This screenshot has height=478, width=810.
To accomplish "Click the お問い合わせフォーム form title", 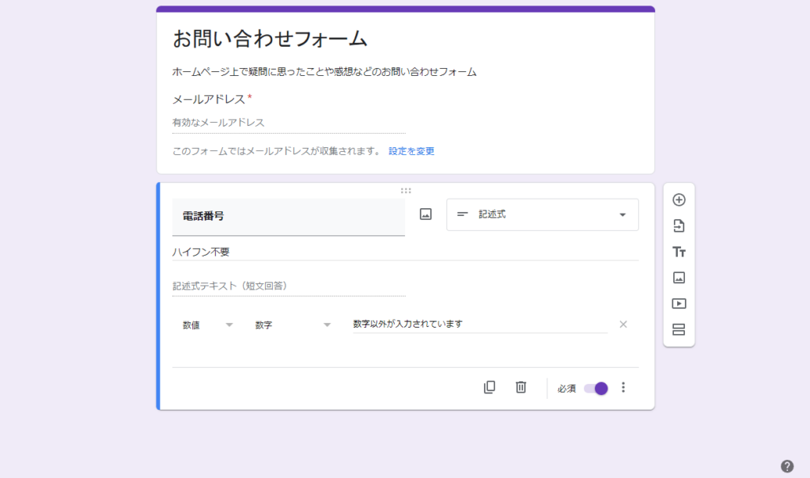I will 270,40.
